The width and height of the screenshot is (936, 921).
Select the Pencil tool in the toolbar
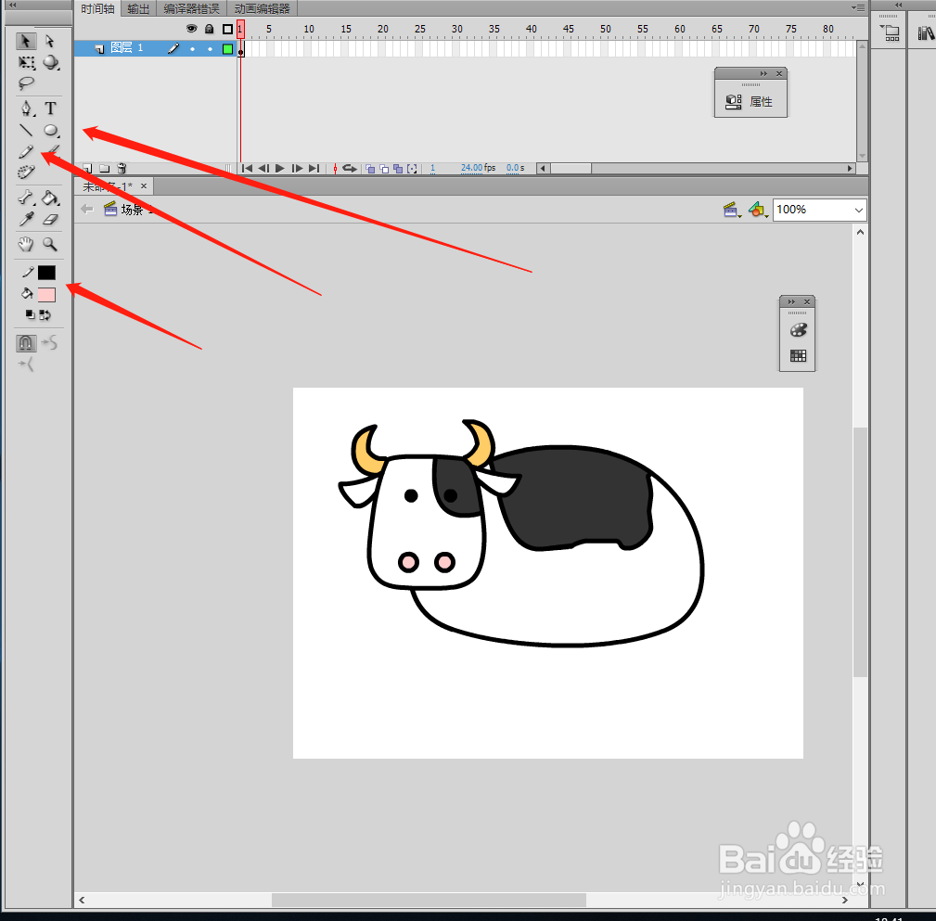tap(25, 151)
